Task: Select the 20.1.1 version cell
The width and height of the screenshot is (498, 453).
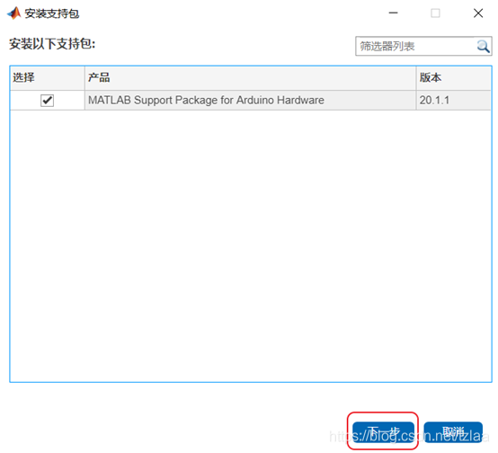Action: click(x=454, y=101)
